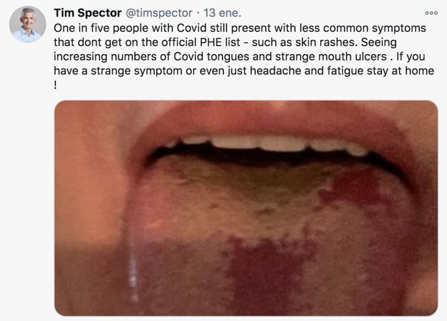Open the tweet's three-dot more options menu
447x321 pixels.
point(431,13)
